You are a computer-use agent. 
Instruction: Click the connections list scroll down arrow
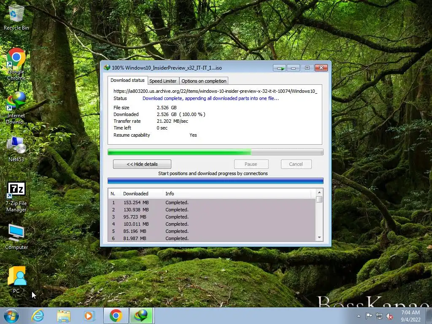pos(319,238)
